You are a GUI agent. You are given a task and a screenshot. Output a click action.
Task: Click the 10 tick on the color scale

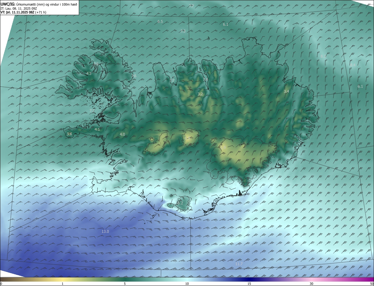[x=187, y=284]
